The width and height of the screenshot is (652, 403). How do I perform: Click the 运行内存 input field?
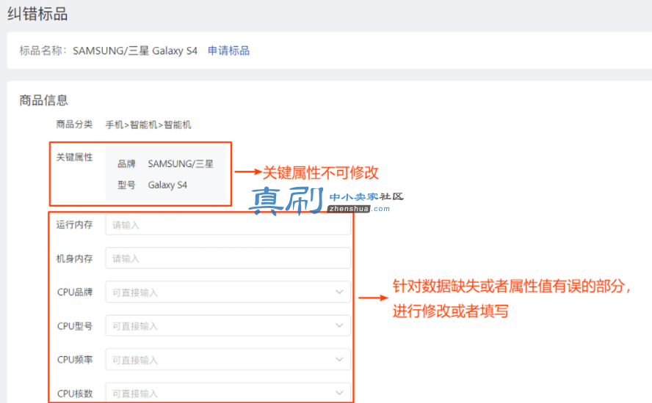pyautogui.click(x=228, y=224)
